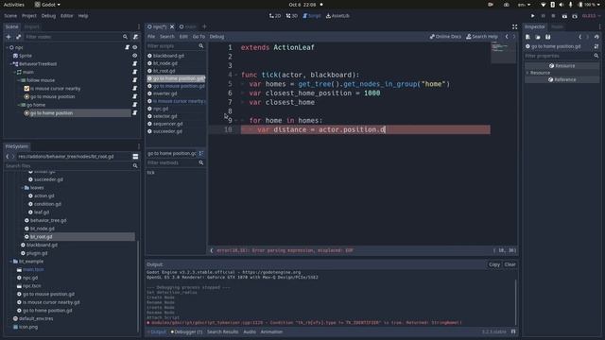Open the Project menu
Screen dimensions: 605x340
tap(29, 16)
